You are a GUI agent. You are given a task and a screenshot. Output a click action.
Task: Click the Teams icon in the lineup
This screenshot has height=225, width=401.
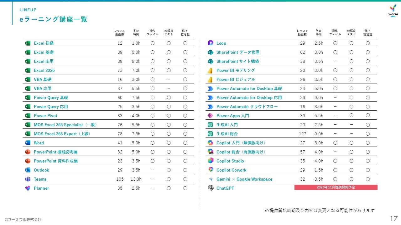[x=28, y=179]
